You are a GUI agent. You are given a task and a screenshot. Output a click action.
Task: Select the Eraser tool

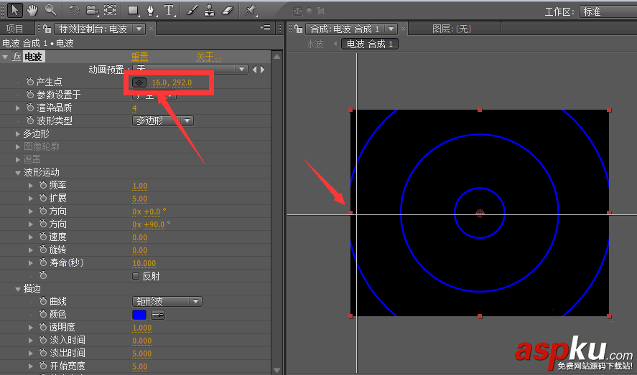coord(228,11)
